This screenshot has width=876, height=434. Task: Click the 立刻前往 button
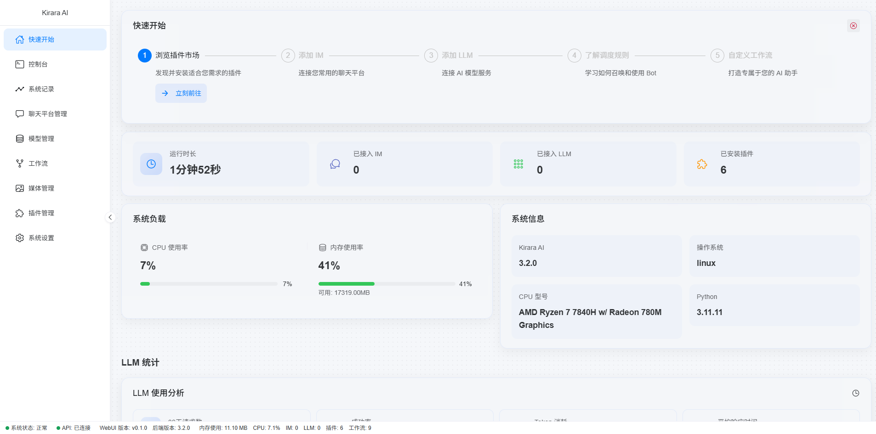[x=181, y=93]
